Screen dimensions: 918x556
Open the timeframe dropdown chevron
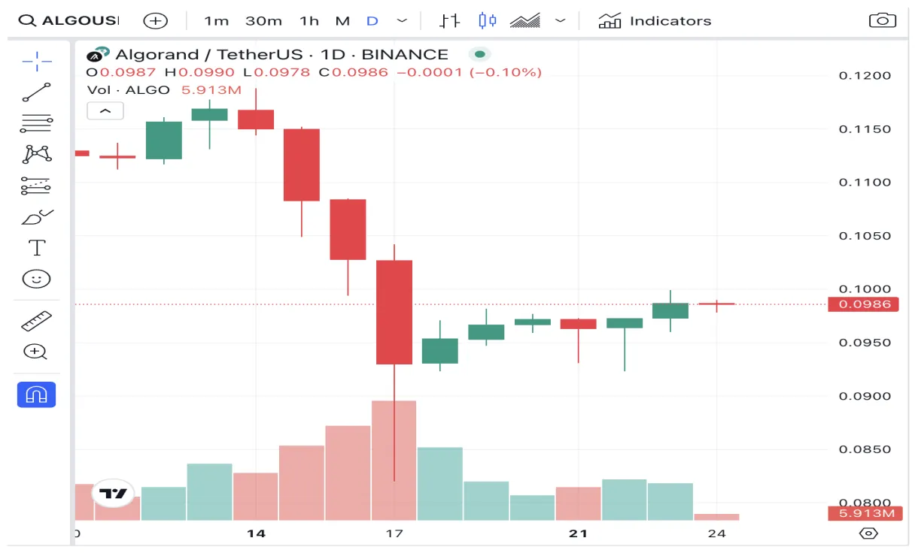click(402, 20)
